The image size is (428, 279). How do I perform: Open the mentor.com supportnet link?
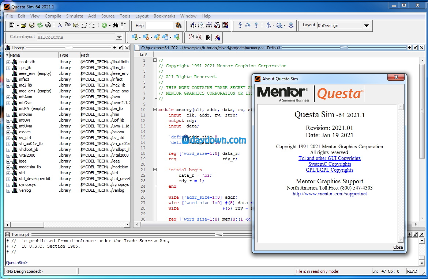330,194
